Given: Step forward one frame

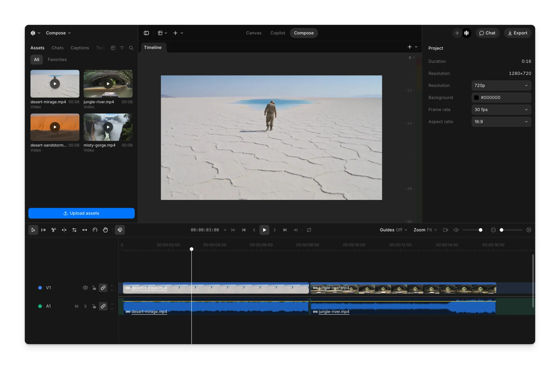Looking at the screenshot, I should [275, 230].
